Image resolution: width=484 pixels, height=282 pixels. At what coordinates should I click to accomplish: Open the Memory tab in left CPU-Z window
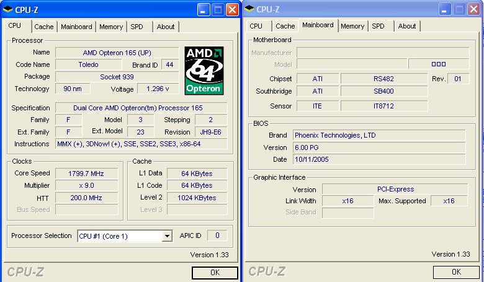pyautogui.click(x=111, y=27)
